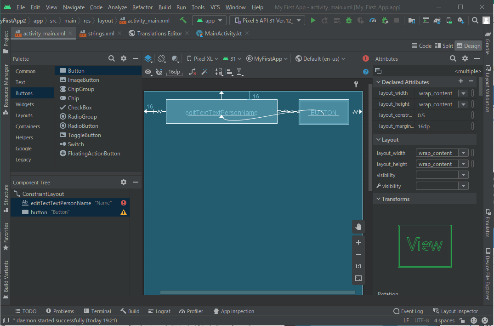The height and width of the screenshot is (326, 494).
Task: Click the pan hand tool on canvas
Action: tap(358, 226)
